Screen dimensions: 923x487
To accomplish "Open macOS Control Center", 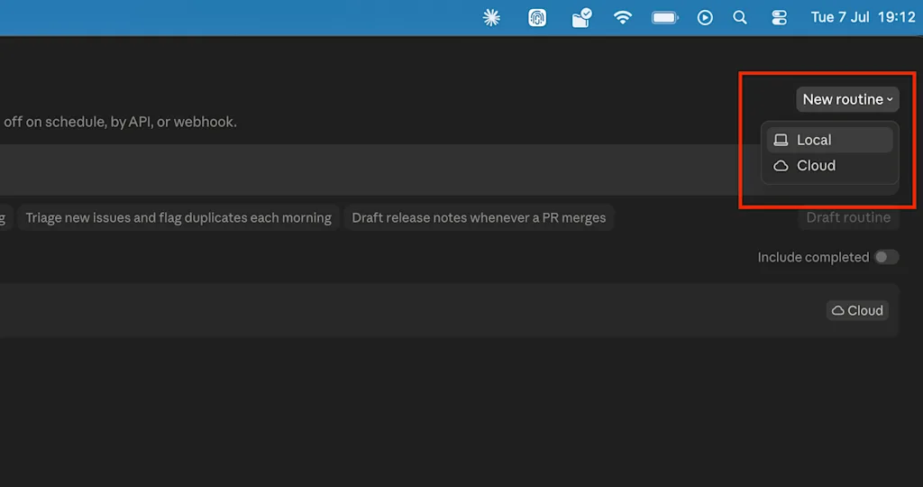I will [780, 18].
